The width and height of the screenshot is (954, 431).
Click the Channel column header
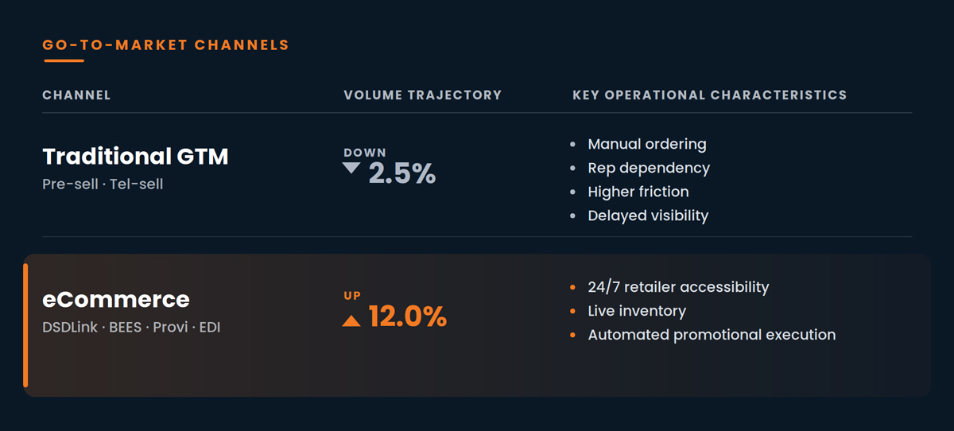pyautogui.click(x=76, y=95)
